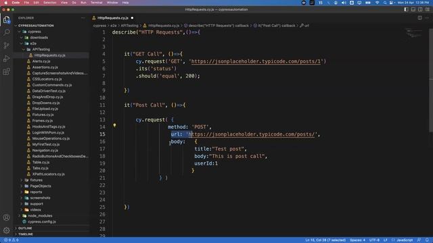Screen dimensions: 433x243
Task: Click the feedback icon in status bar
Action: (419, 240)
